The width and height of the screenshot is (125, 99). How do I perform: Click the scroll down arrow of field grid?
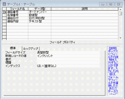(x=120, y=38)
